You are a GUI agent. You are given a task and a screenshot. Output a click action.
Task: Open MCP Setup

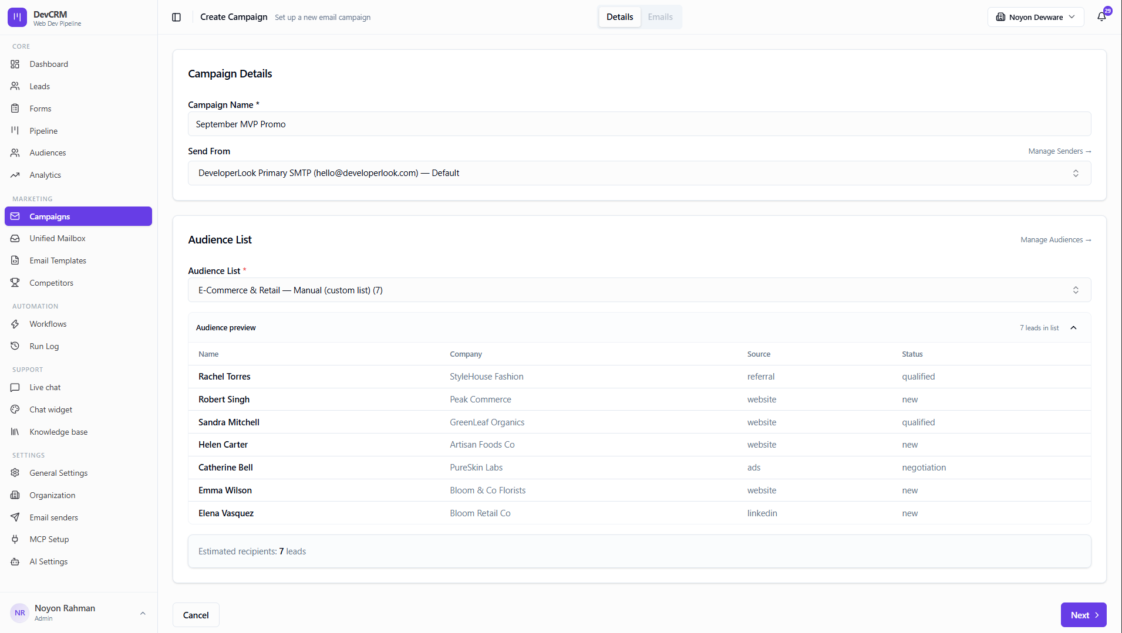point(78,539)
